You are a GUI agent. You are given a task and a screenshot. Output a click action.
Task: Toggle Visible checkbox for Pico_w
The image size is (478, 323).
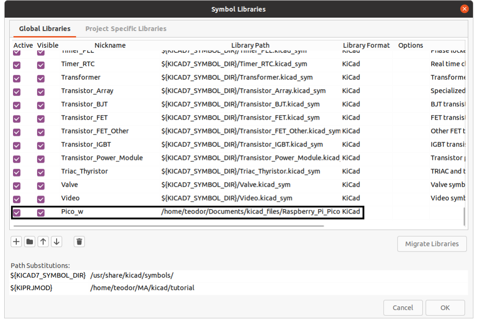tap(40, 213)
